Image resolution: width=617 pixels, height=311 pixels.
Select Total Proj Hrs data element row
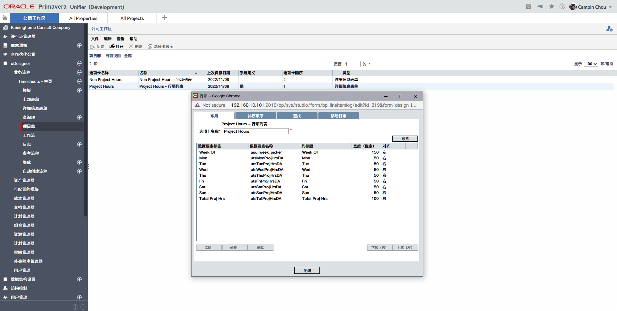tap(307, 199)
